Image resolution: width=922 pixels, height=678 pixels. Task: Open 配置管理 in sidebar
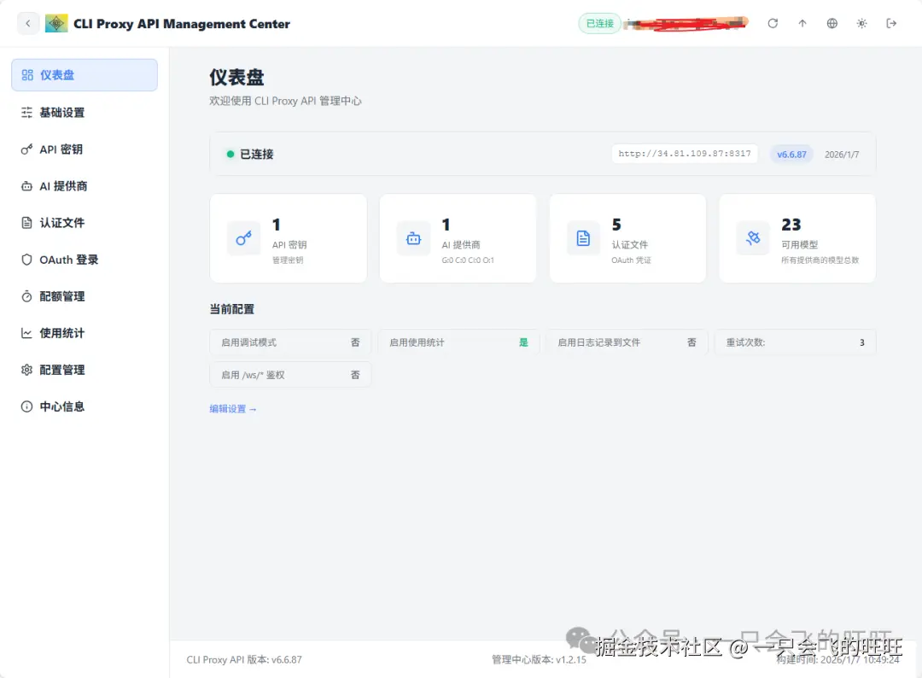(x=84, y=370)
